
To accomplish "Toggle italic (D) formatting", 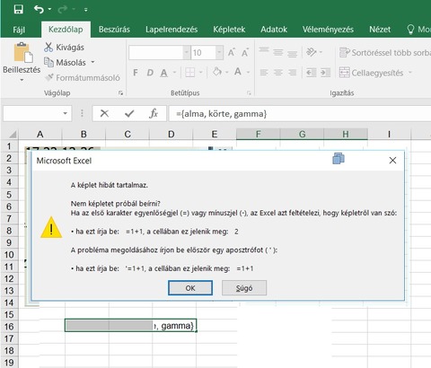I will click(150, 73).
